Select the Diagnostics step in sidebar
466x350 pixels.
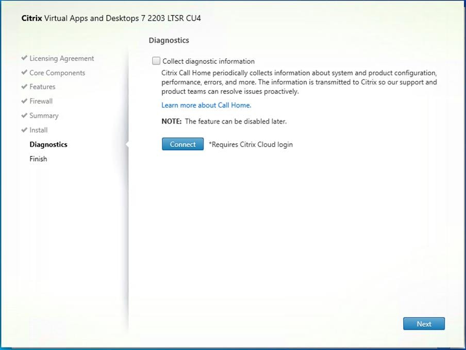(48, 144)
